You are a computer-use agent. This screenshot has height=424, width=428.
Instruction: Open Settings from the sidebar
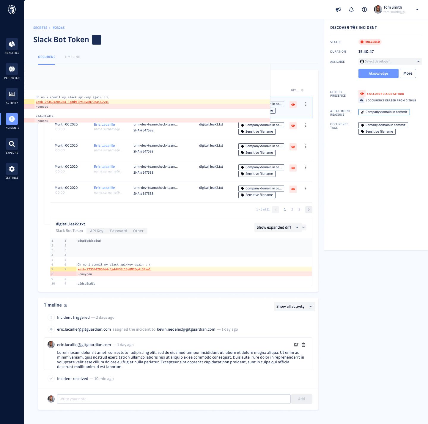[12, 171]
